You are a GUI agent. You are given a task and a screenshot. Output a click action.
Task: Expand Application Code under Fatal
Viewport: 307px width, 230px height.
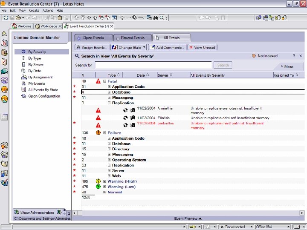[109, 86]
